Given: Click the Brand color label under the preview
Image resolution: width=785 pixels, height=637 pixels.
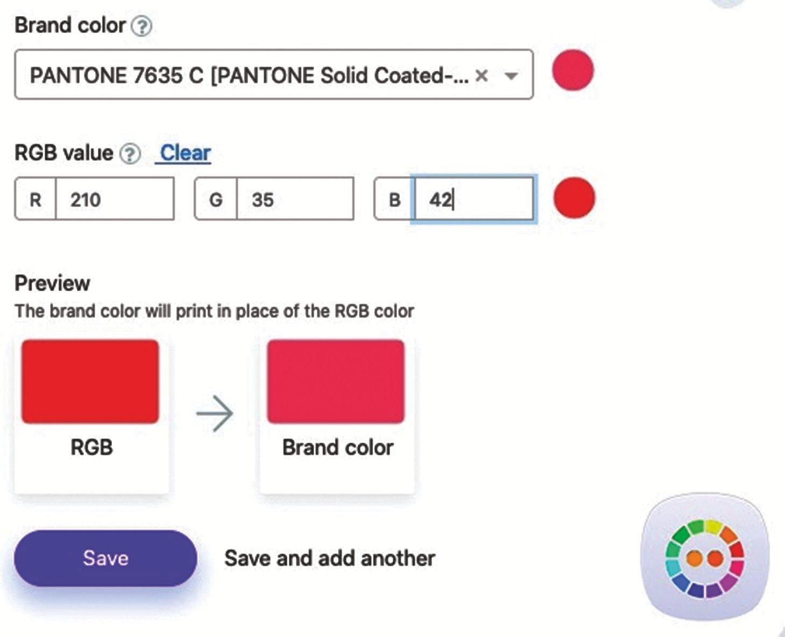Looking at the screenshot, I should pyautogui.click(x=337, y=448).
